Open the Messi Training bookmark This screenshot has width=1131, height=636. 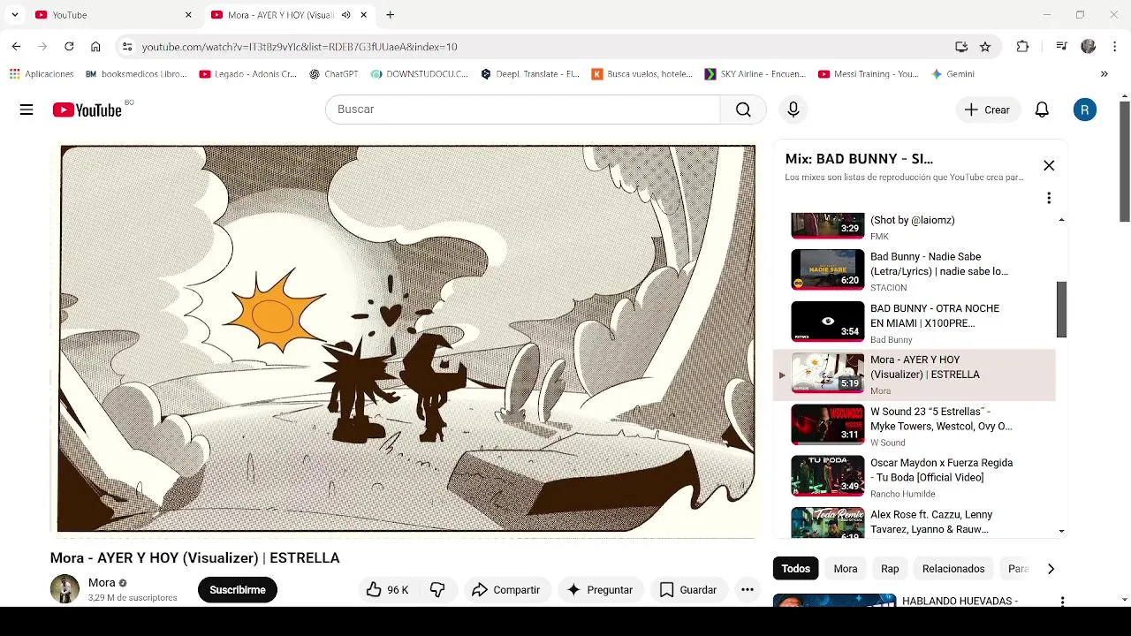tap(869, 74)
